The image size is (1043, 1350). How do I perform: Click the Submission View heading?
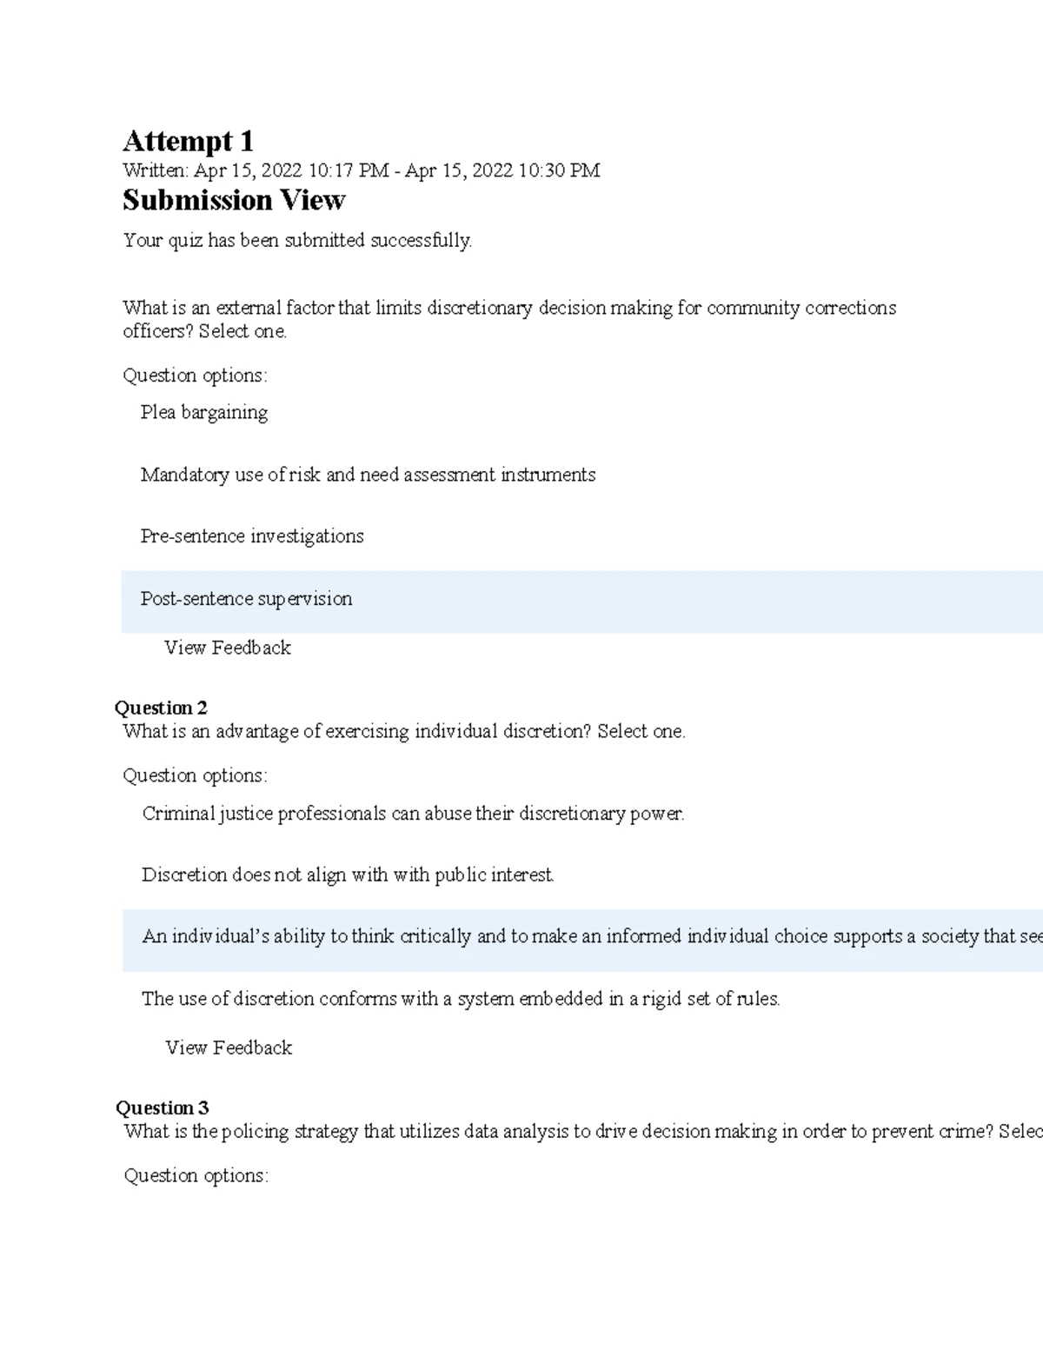pyautogui.click(x=234, y=200)
